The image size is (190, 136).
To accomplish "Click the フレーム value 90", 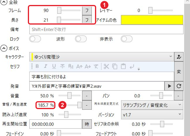I will click(46, 11).
